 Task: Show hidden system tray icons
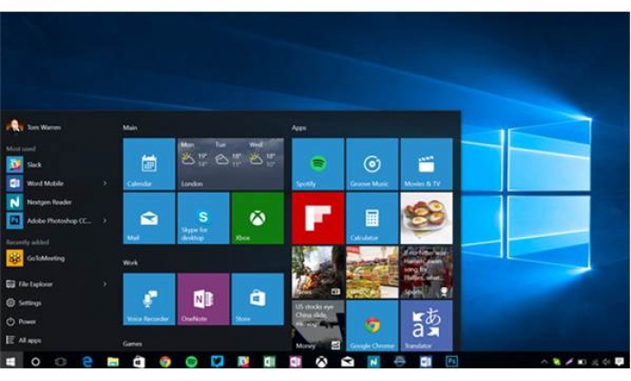click(x=544, y=362)
